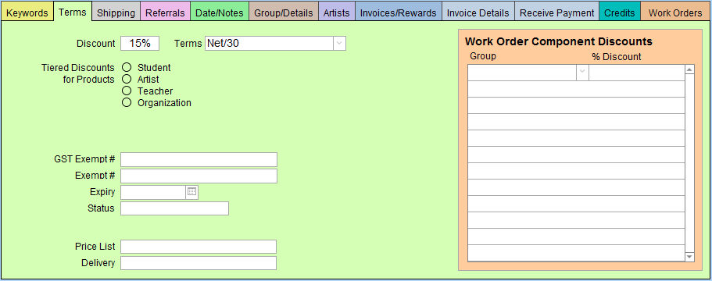712x281 pixels.
Task: Click the Price List field
Action: pos(199,247)
